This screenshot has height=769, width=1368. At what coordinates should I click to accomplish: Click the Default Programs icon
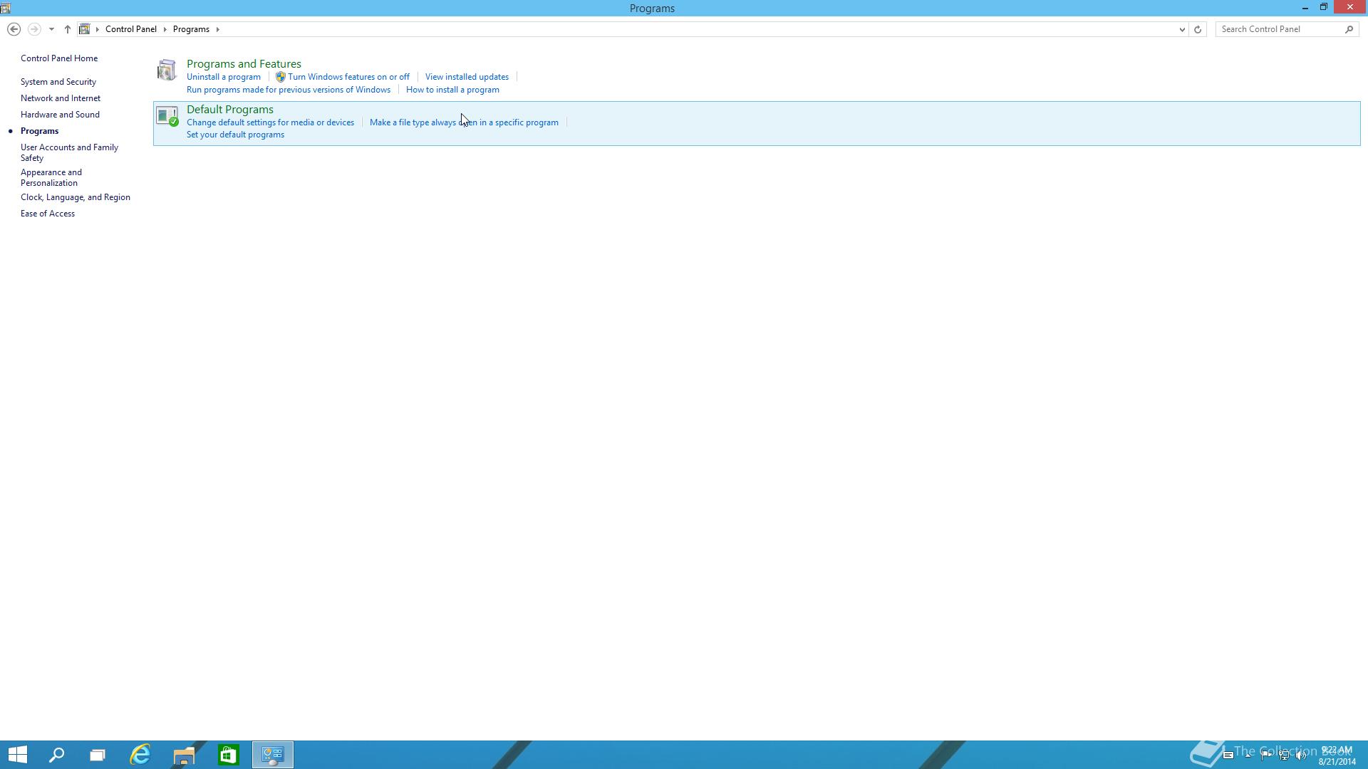[x=167, y=116]
